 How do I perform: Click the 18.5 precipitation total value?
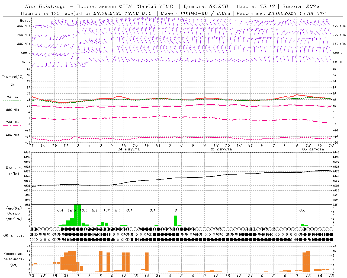coord(72,210)
